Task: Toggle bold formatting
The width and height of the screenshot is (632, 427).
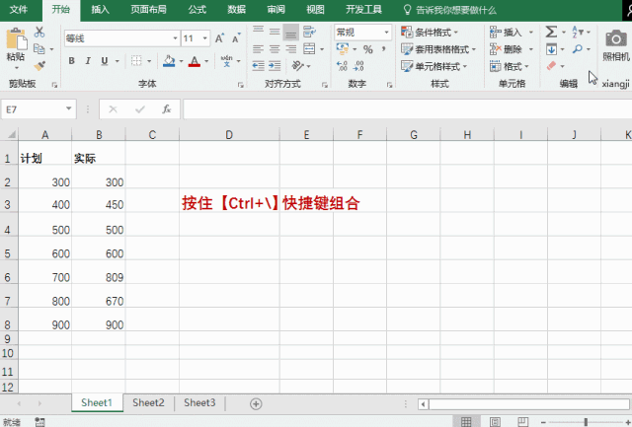Action: (72, 61)
